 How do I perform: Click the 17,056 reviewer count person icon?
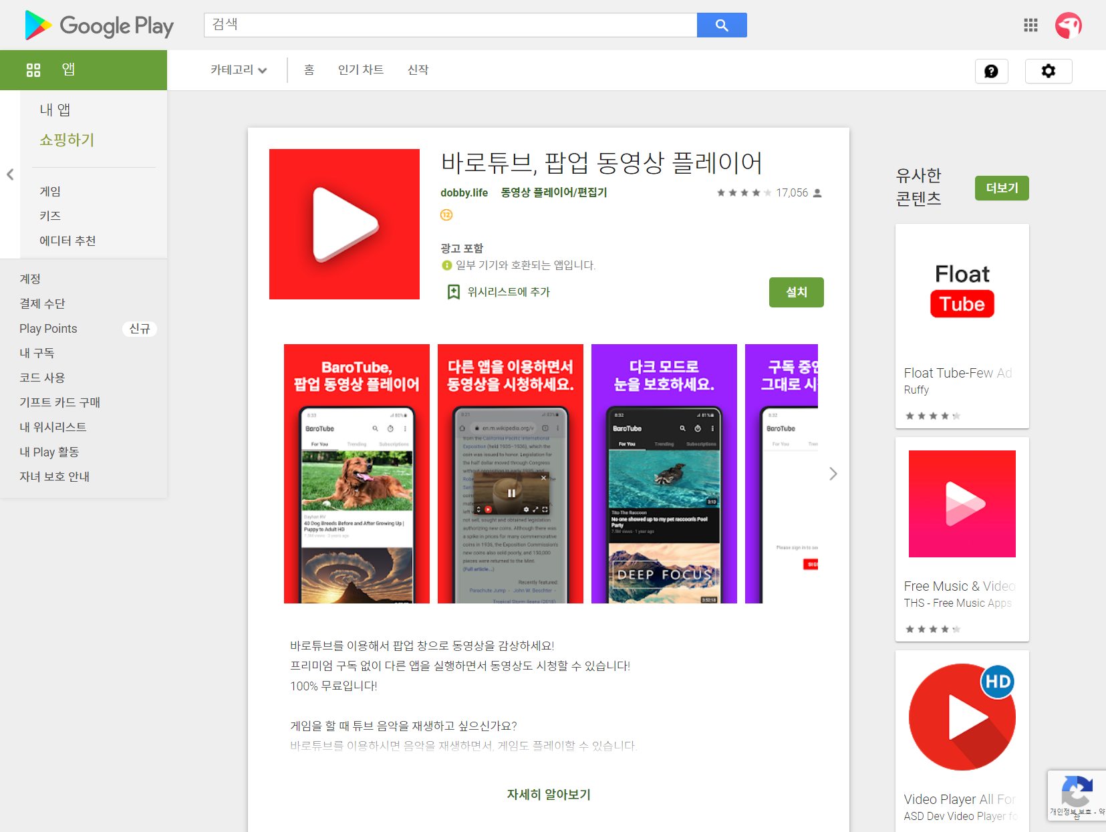tap(817, 193)
